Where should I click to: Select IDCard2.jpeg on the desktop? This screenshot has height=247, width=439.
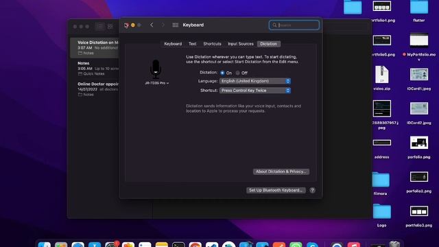point(419,108)
